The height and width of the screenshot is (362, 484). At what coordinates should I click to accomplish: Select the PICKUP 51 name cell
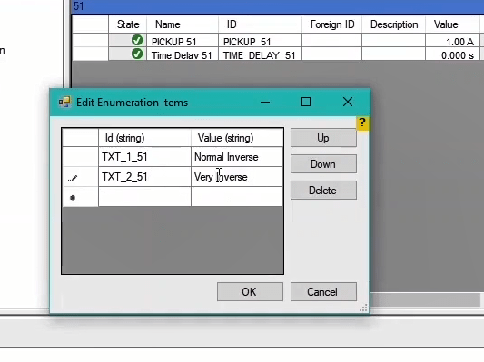pyautogui.click(x=183, y=41)
